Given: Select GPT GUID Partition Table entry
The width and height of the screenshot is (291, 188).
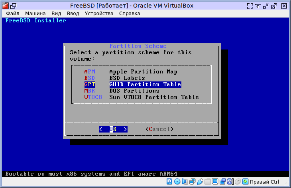Looking at the screenshot, I should [133, 84].
